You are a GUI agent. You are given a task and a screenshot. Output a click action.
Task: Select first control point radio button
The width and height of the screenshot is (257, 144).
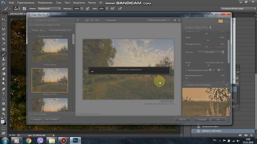[210, 70]
